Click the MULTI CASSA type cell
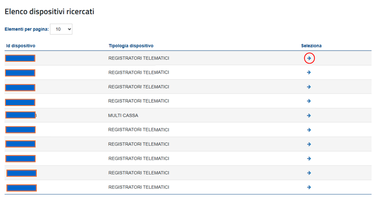375x197 pixels. coord(123,116)
